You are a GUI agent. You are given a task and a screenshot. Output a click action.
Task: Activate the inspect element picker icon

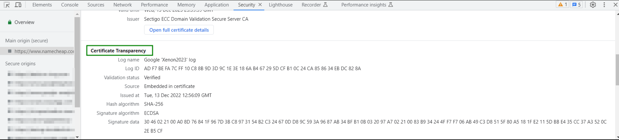pyautogui.click(x=7, y=5)
